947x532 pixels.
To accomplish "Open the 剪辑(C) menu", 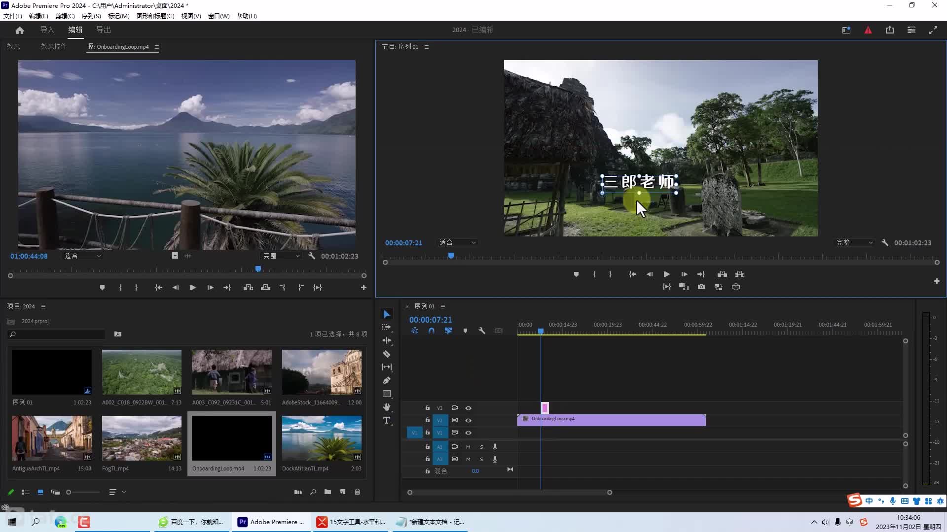I will click(65, 16).
